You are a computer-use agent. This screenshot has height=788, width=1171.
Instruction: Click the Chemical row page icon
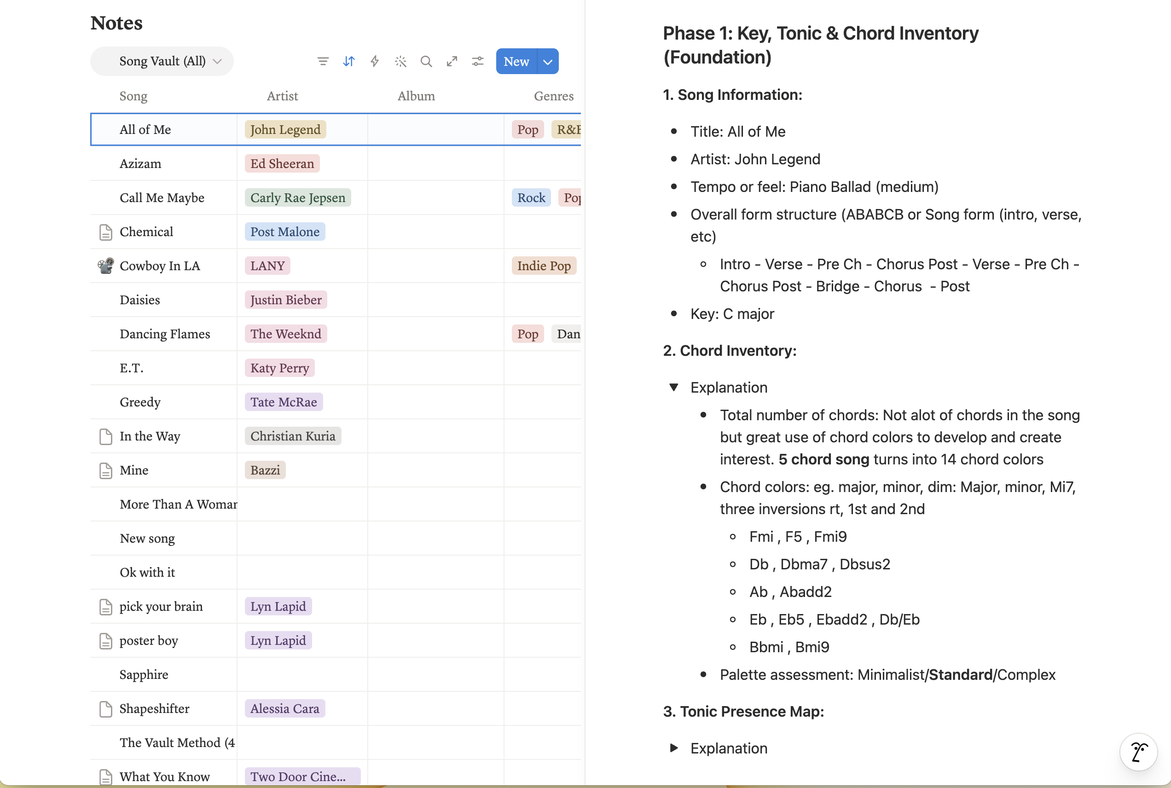tap(105, 232)
